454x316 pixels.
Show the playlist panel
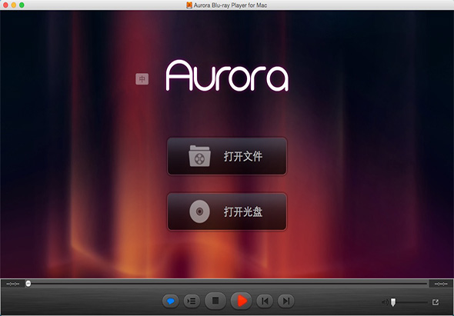coord(192,301)
